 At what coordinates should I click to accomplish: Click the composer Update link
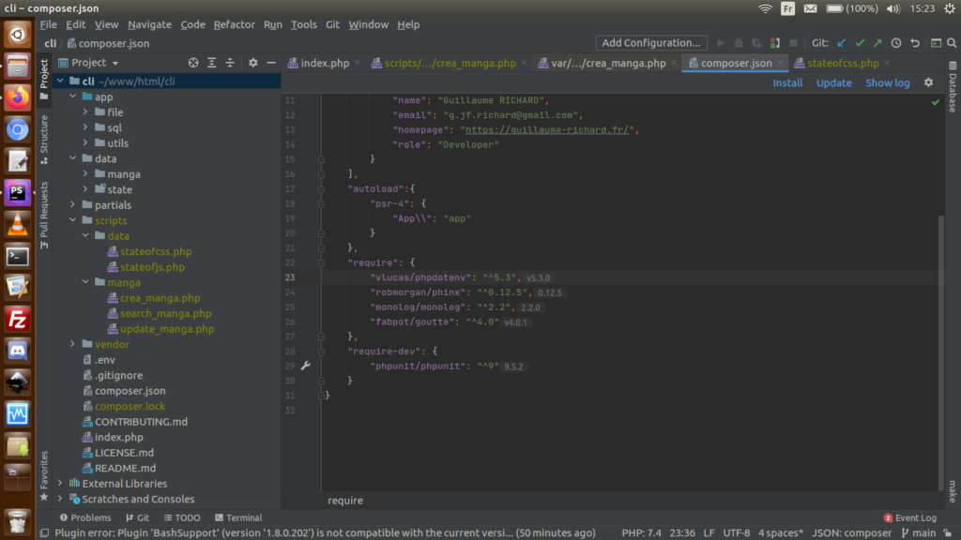(833, 82)
